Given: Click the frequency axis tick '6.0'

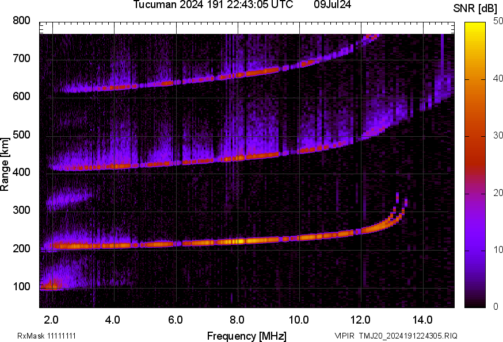Looking at the screenshot, I should point(175,320).
